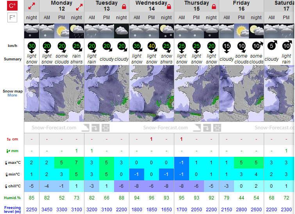Click the humidity value 96
Viewport: 295px width, 214px height.
(152, 198)
